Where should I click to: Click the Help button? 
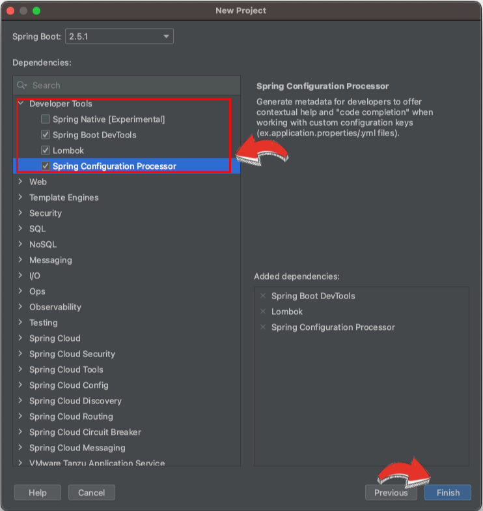click(x=38, y=493)
